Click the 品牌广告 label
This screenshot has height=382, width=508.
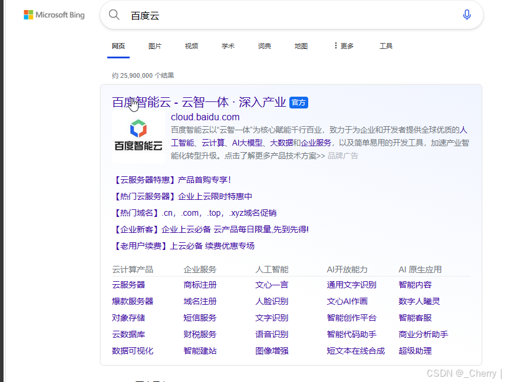[x=343, y=156]
